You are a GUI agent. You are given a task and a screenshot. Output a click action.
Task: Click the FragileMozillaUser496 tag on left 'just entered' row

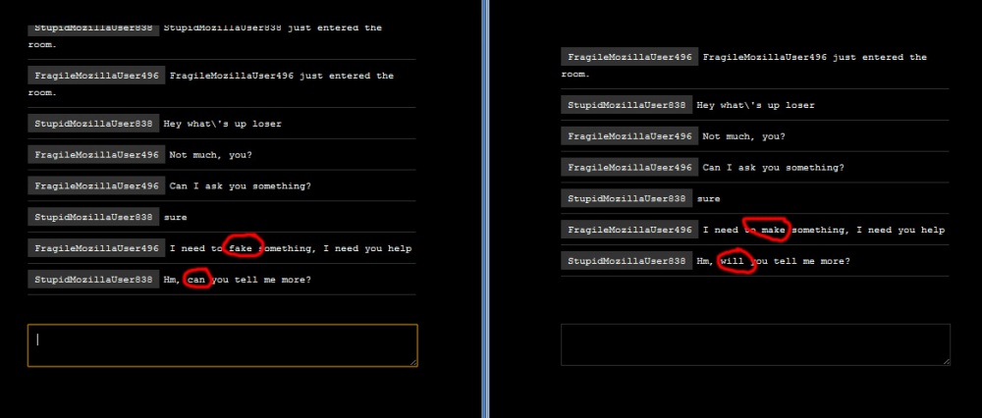click(96, 76)
